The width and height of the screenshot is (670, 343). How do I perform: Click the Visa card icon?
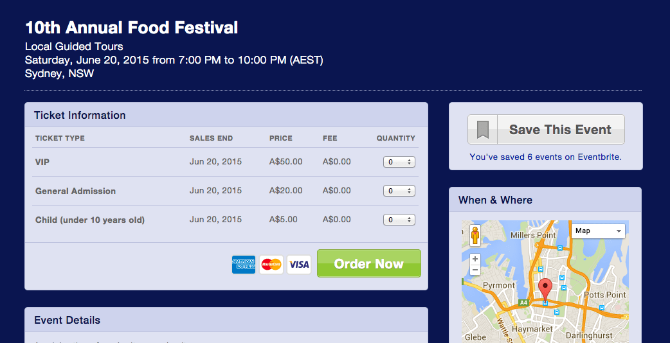click(299, 264)
